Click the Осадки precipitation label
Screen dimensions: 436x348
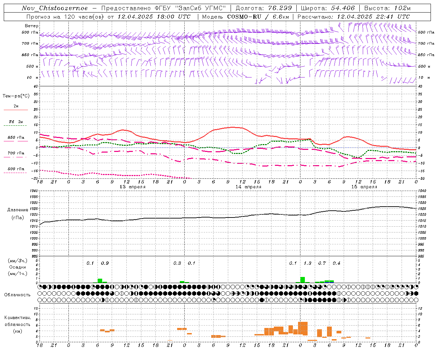click(17, 267)
